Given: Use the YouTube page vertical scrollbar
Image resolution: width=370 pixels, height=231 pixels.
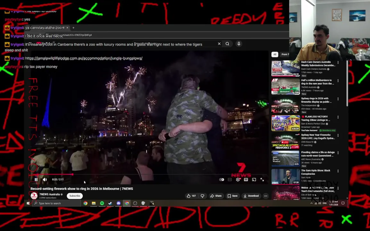Looking at the screenshot, I should tap(347, 83).
